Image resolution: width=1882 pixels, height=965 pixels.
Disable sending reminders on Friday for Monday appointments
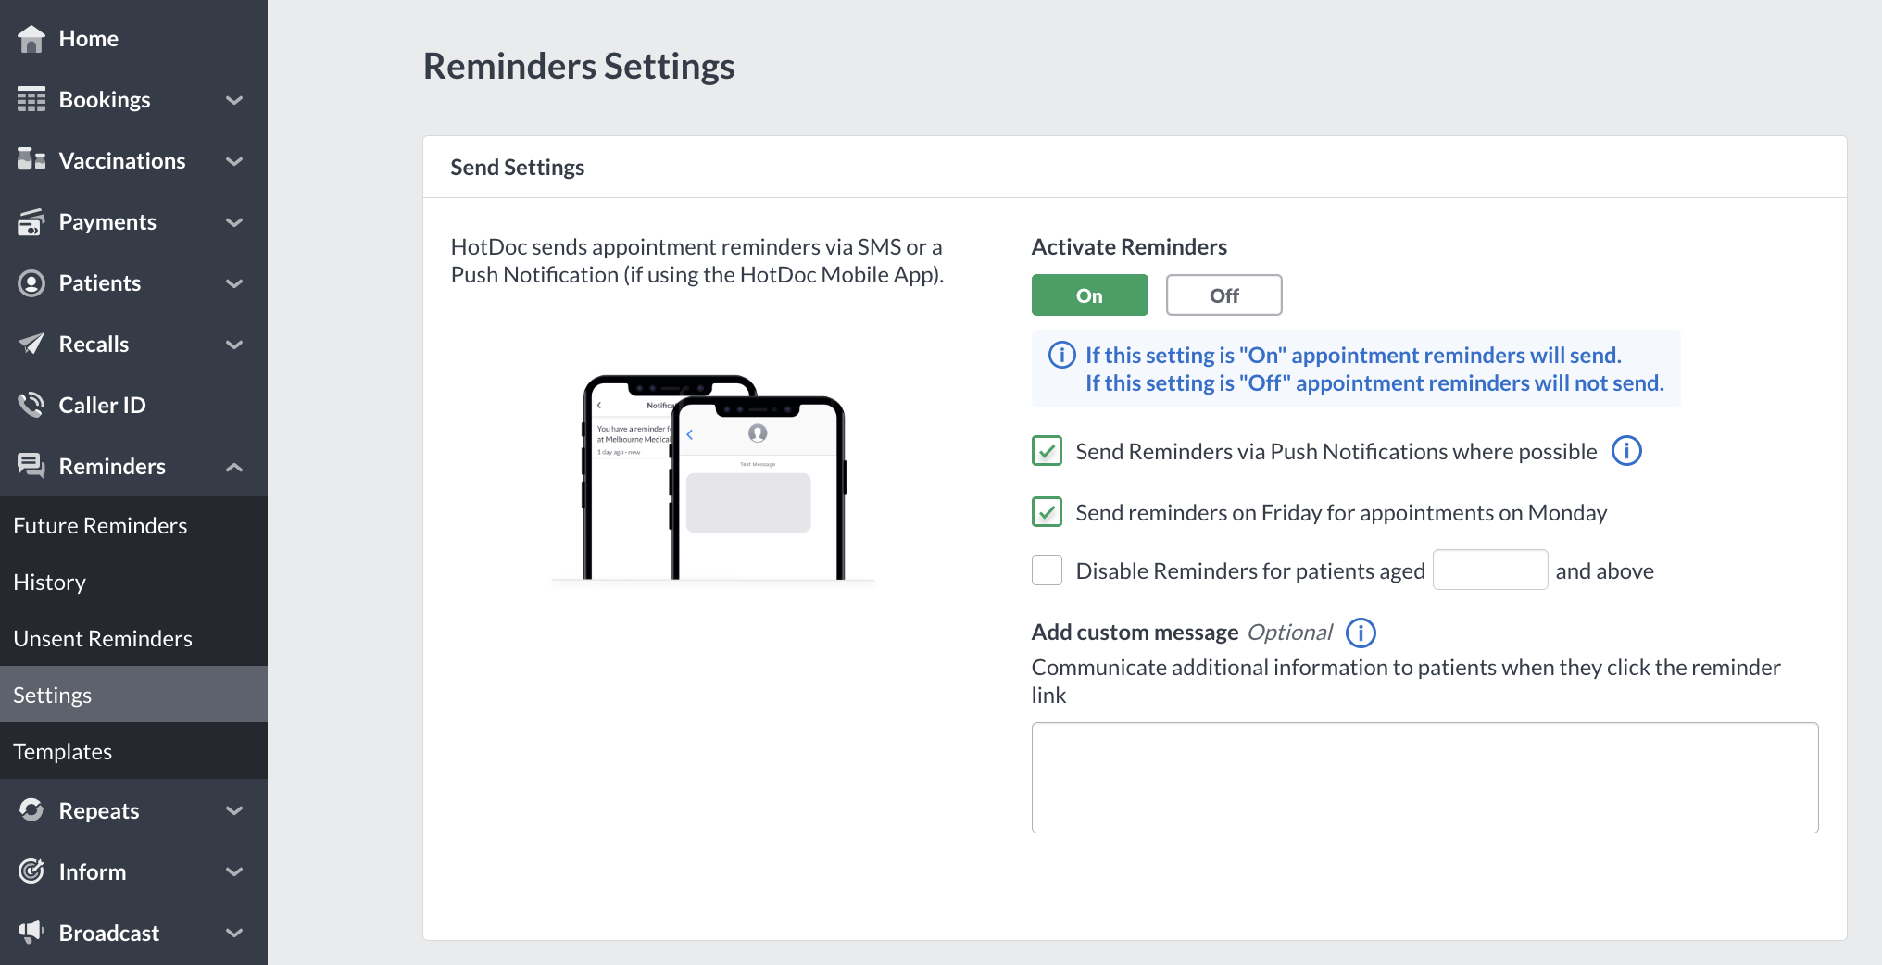pos(1046,512)
